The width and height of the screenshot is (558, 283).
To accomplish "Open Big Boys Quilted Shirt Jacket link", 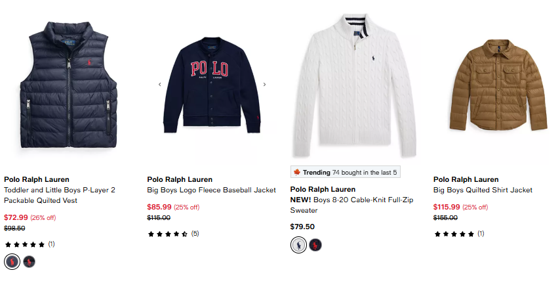I will (x=483, y=190).
